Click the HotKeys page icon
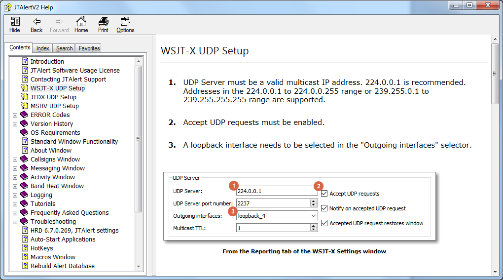 25,248
